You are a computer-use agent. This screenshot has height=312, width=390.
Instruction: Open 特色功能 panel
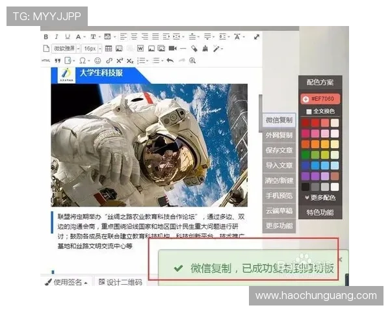(x=320, y=213)
